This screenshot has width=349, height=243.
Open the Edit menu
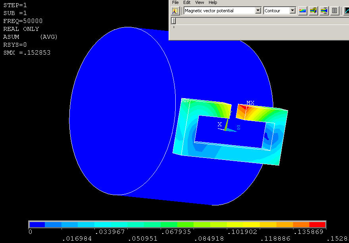187,2
